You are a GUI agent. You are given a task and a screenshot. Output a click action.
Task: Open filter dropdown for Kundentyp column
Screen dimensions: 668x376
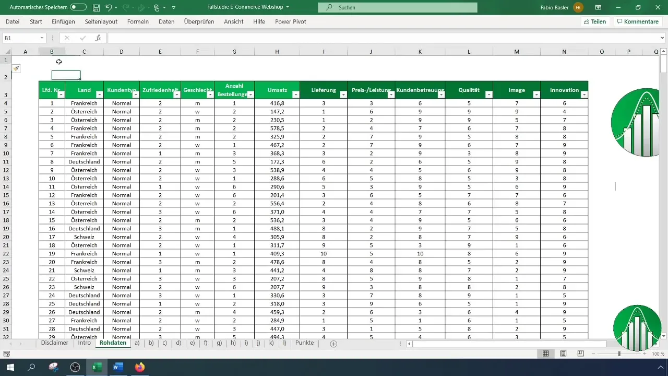[136, 95]
